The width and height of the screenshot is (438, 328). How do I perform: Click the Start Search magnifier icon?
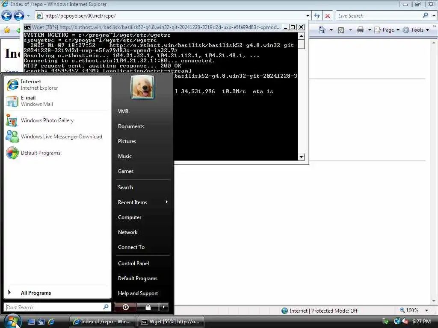point(106,307)
